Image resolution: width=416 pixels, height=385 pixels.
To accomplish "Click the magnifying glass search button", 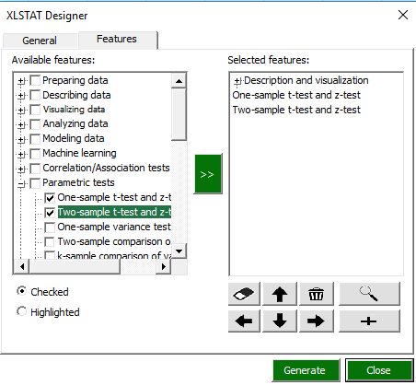I will click(369, 294).
